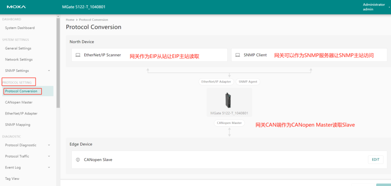The width and height of the screenshot is (391, 186).
Task: Click the EtherNet/IP Adapter chip
Action: [x=216, y=82]
